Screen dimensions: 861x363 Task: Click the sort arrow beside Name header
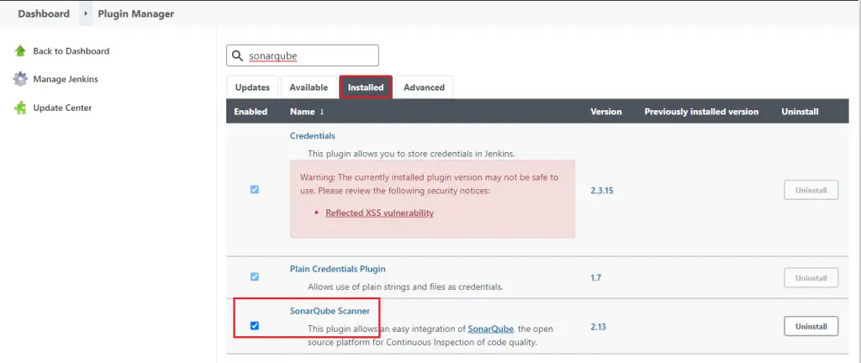tap(322, 112)
